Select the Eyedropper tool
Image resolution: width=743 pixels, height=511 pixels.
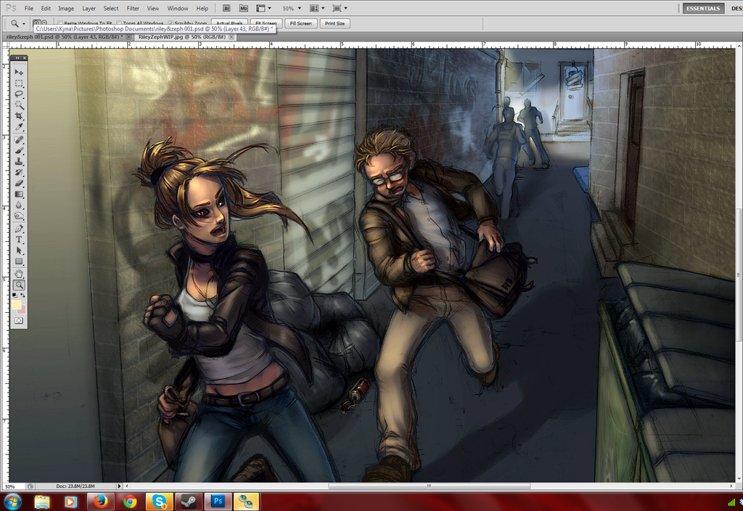pyautogui.click(x=19, y=127)
